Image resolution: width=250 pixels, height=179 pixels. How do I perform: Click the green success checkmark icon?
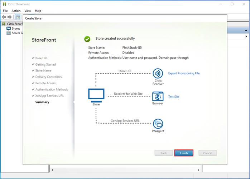[x=87, y=39]
